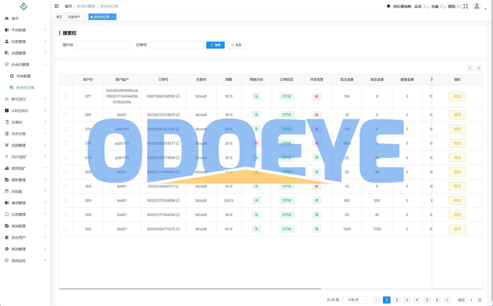Click the notification bell icon
493x306 pixels.
[388, 6]
